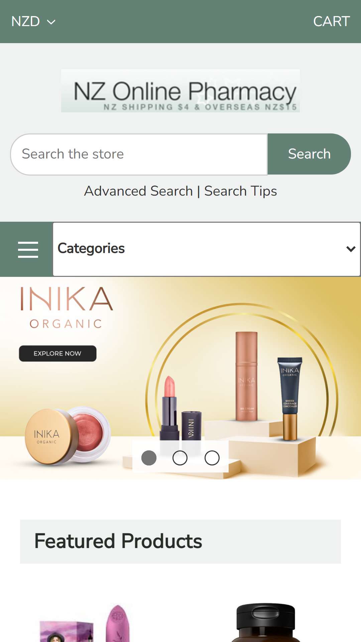This screenshot has width=361, height=642.
Task: Click the INIKA Organic brand logo
Action: coord(67,308)
